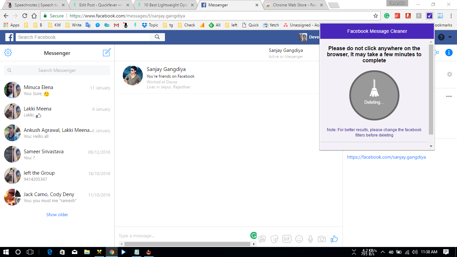This screenshot has height=257, width=457.
Task: Open the fetch bookmark
Action: coord(271,25)
